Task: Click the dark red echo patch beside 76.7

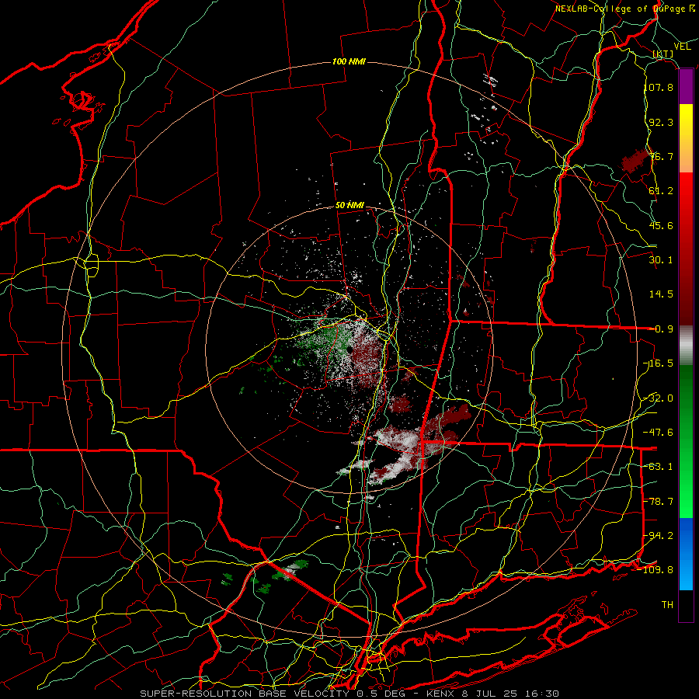Action: (x=637, y=161)
